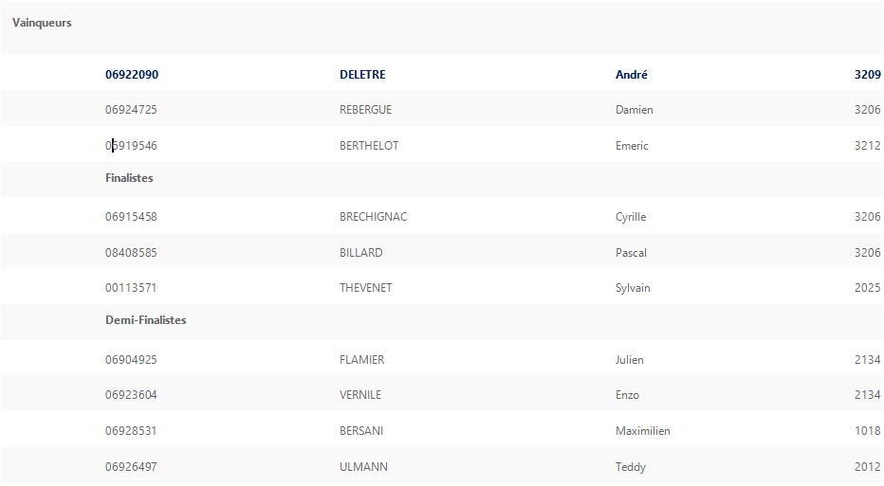Viewport: 884px width, 486px height.
Task: Click the first name Enzo
Action: pos(627,395)
